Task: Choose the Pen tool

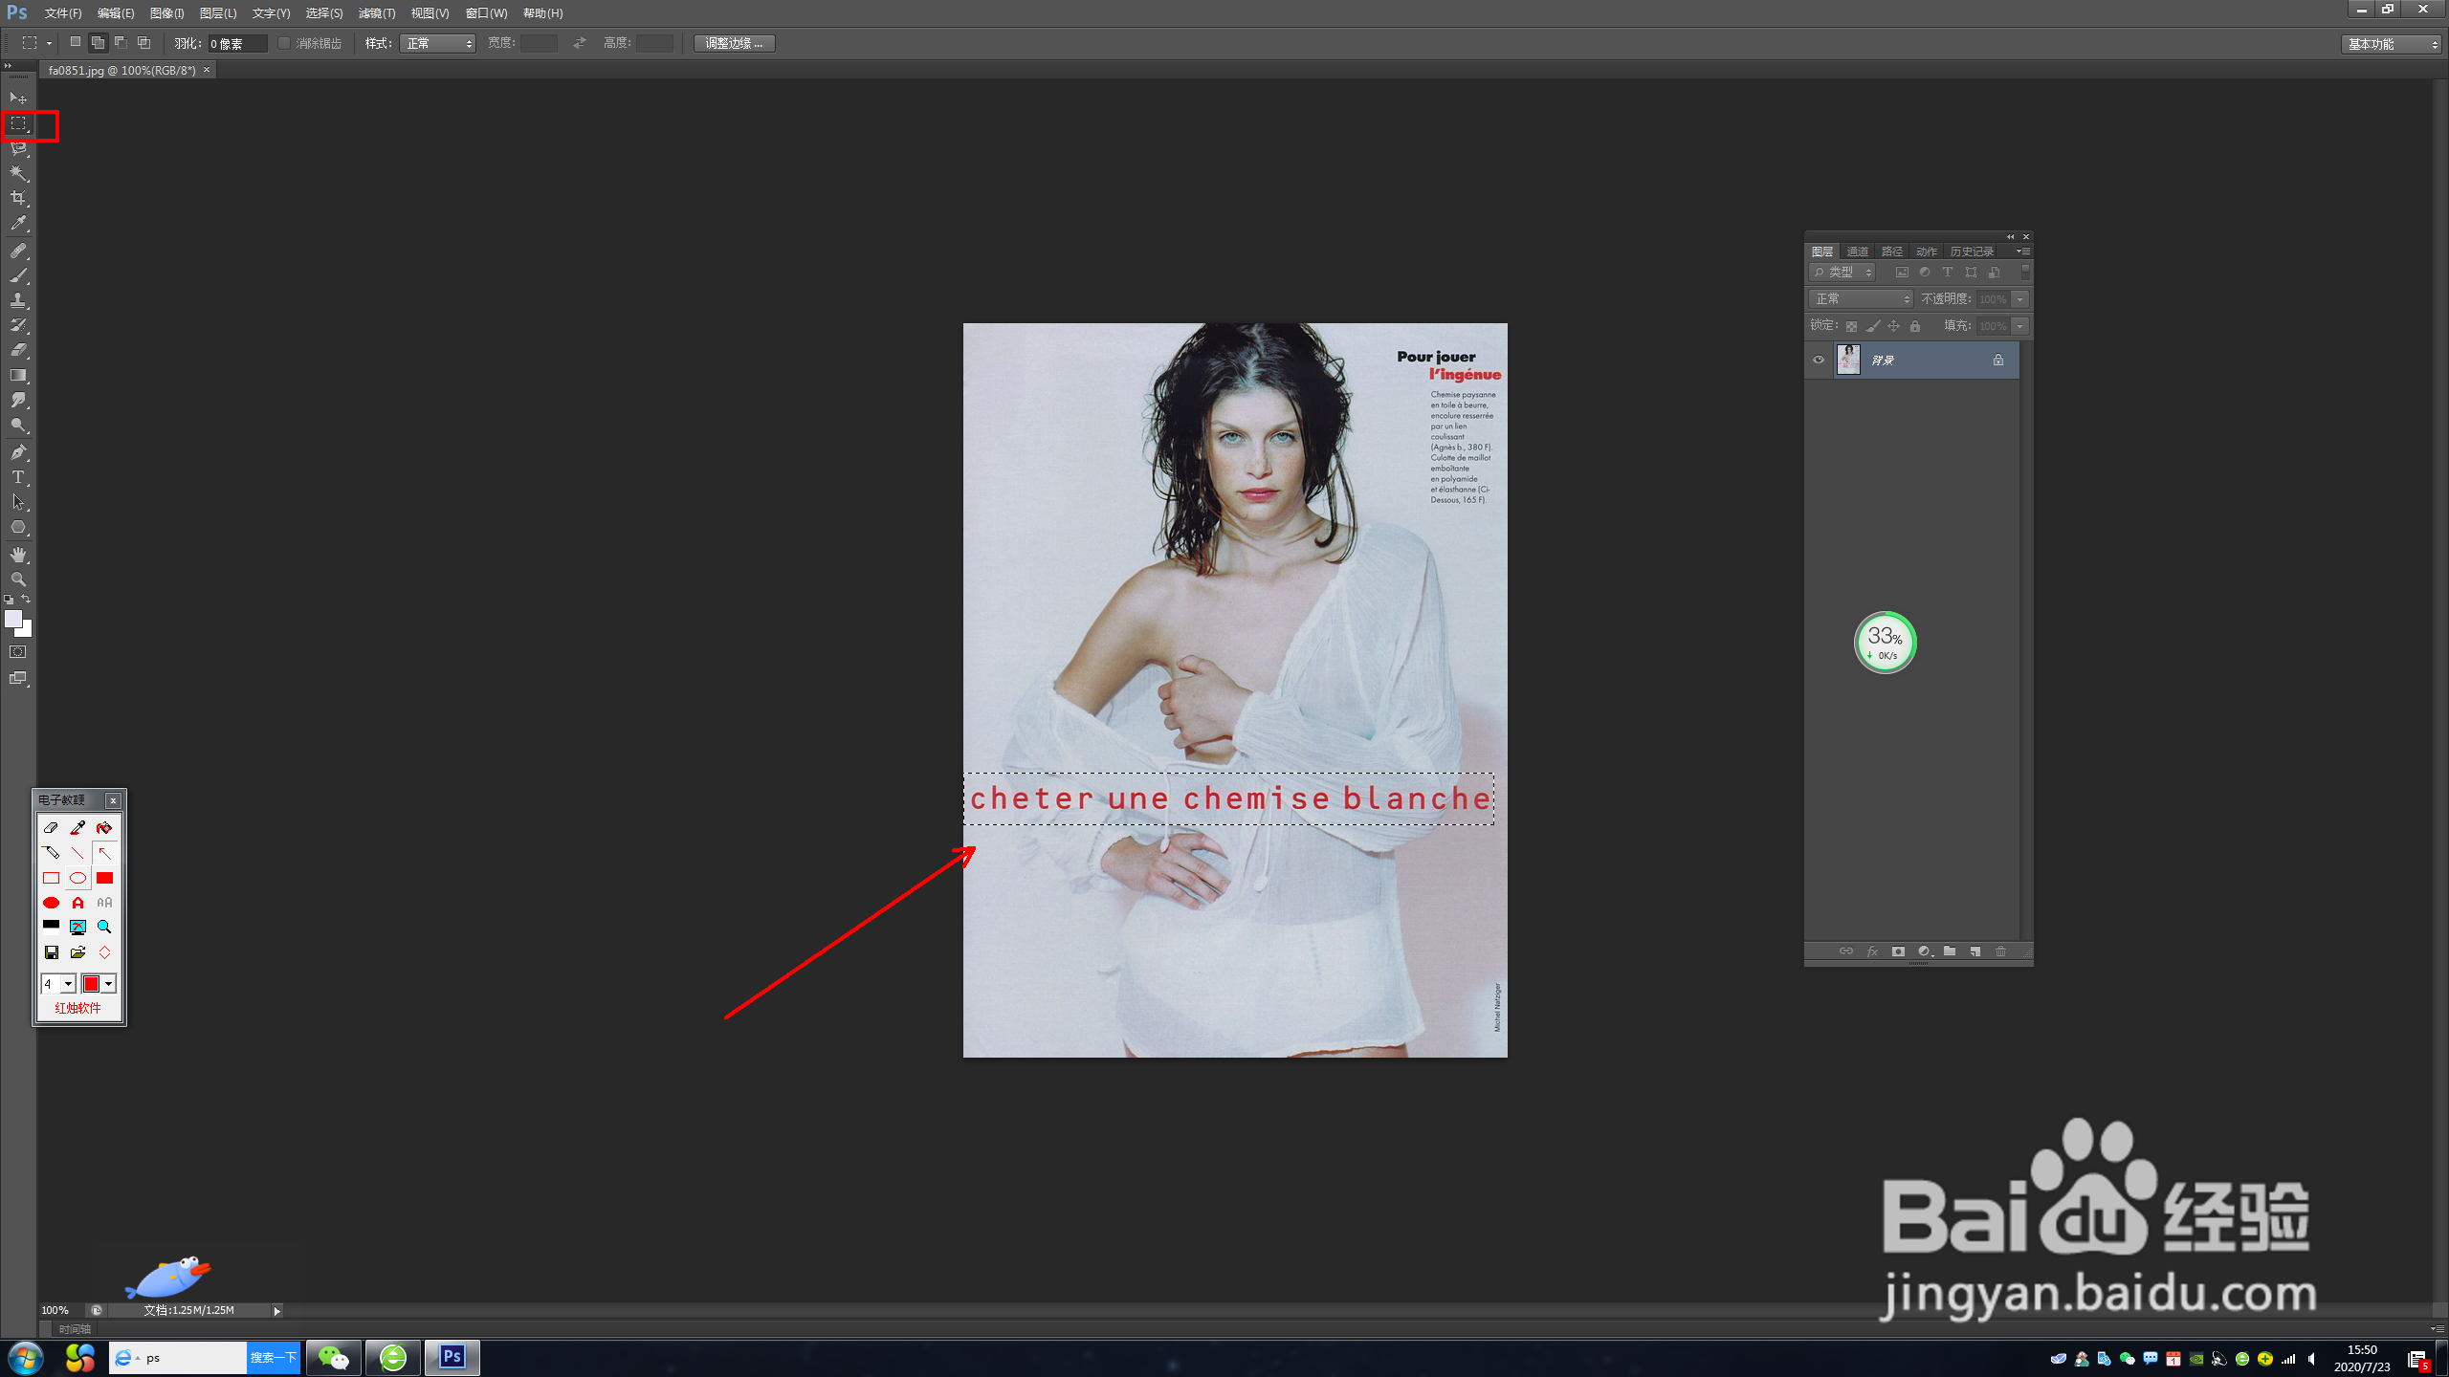Action: pos(18,452)
